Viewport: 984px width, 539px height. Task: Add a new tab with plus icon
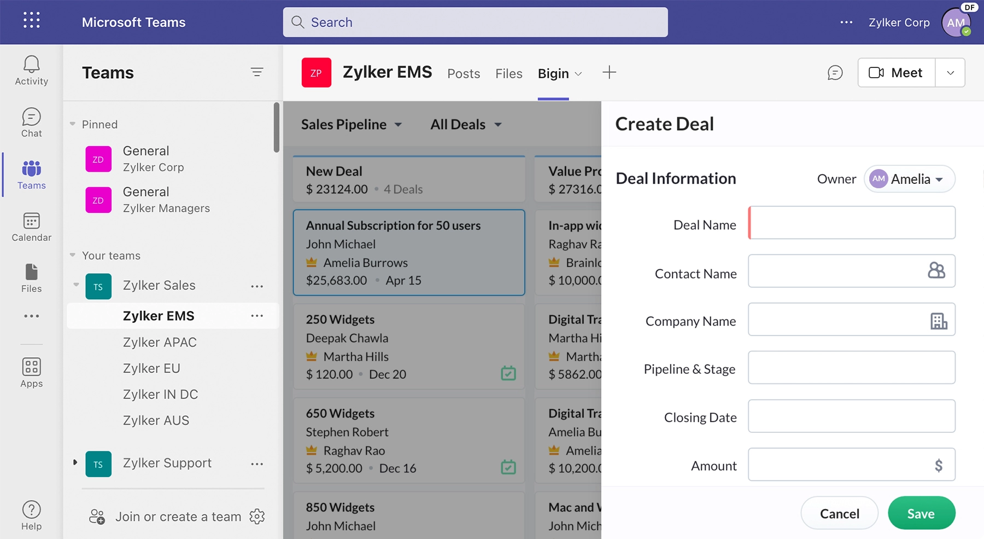609,72
